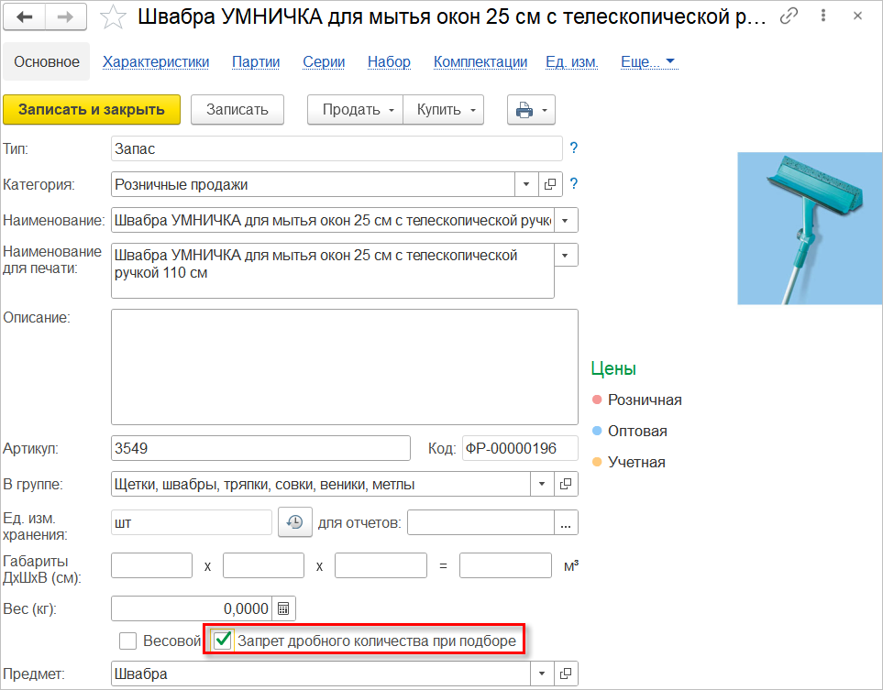Click the Вес (кг) field 0,0000
883x690 pixels.
coord(192,608)
